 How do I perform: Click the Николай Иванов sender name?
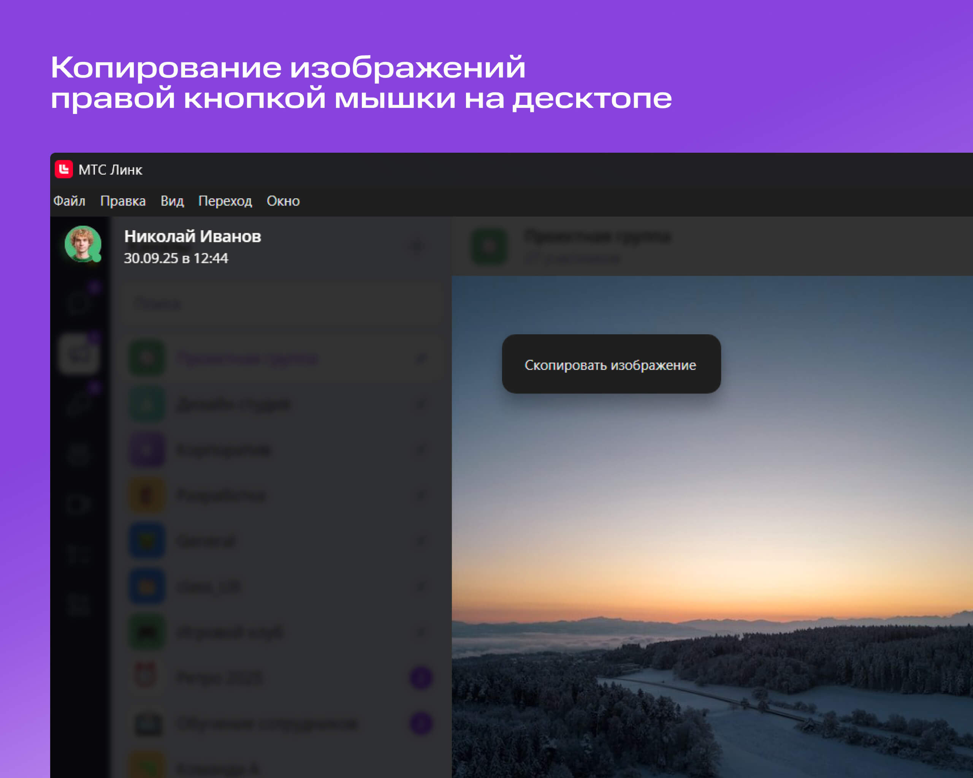(x=192, y=236)
